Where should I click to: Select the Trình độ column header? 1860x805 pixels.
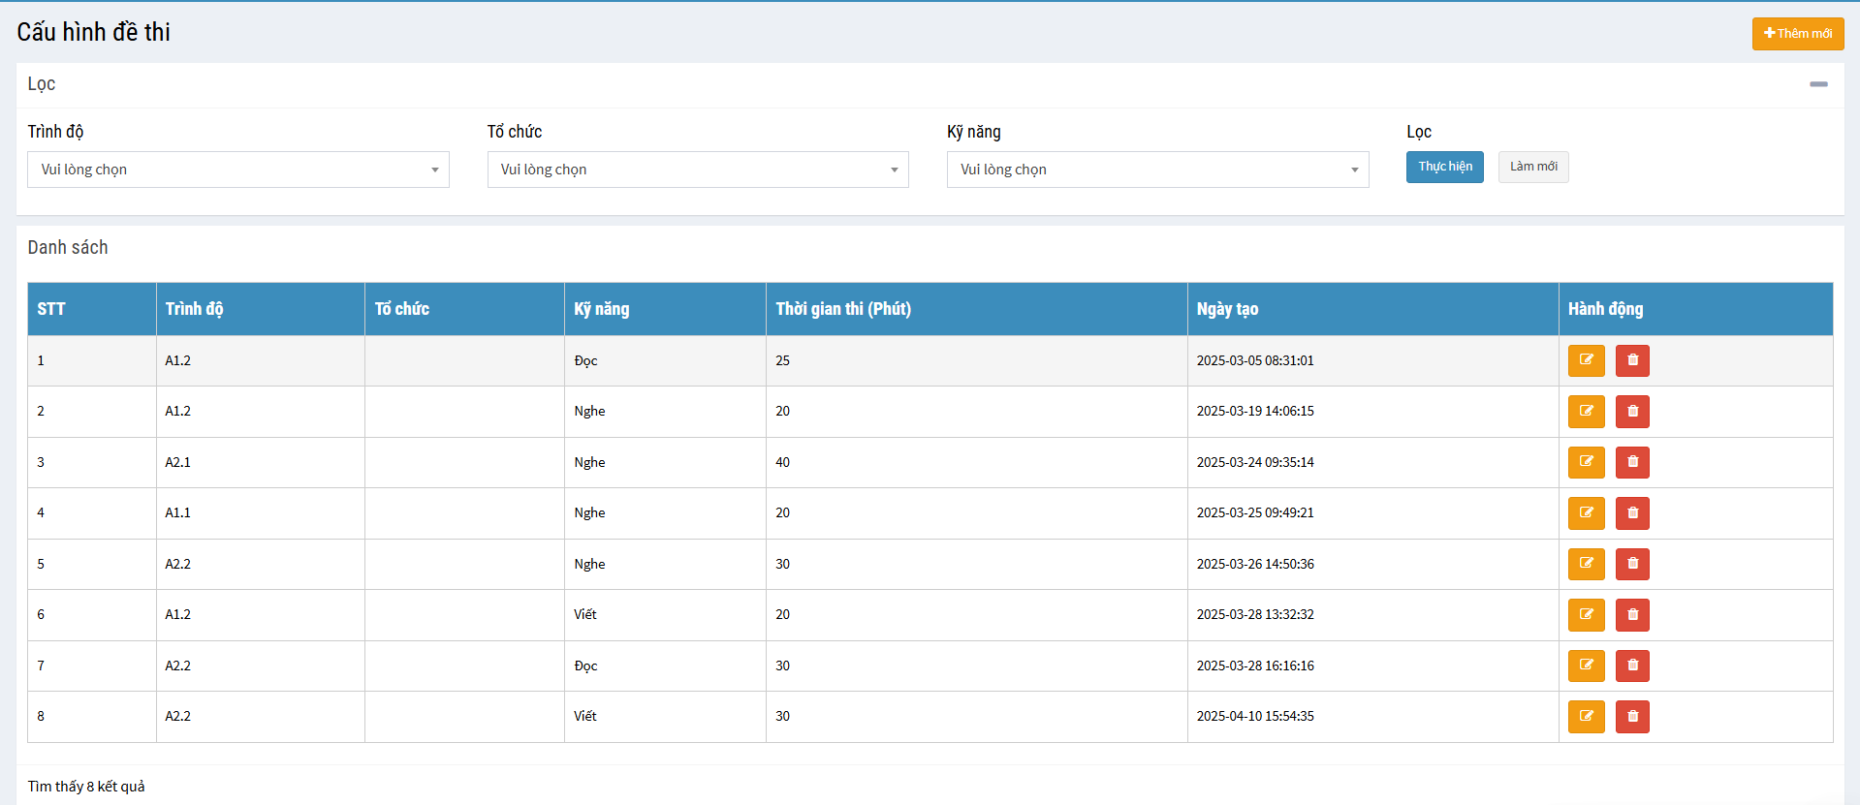tap(194, 309)
